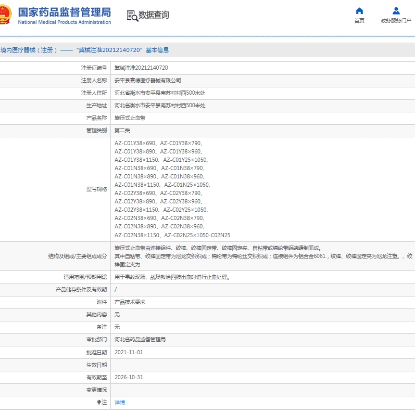Click the 其他内容 label
This screenshot has width=415, height=413.
[x=97, y=315]
